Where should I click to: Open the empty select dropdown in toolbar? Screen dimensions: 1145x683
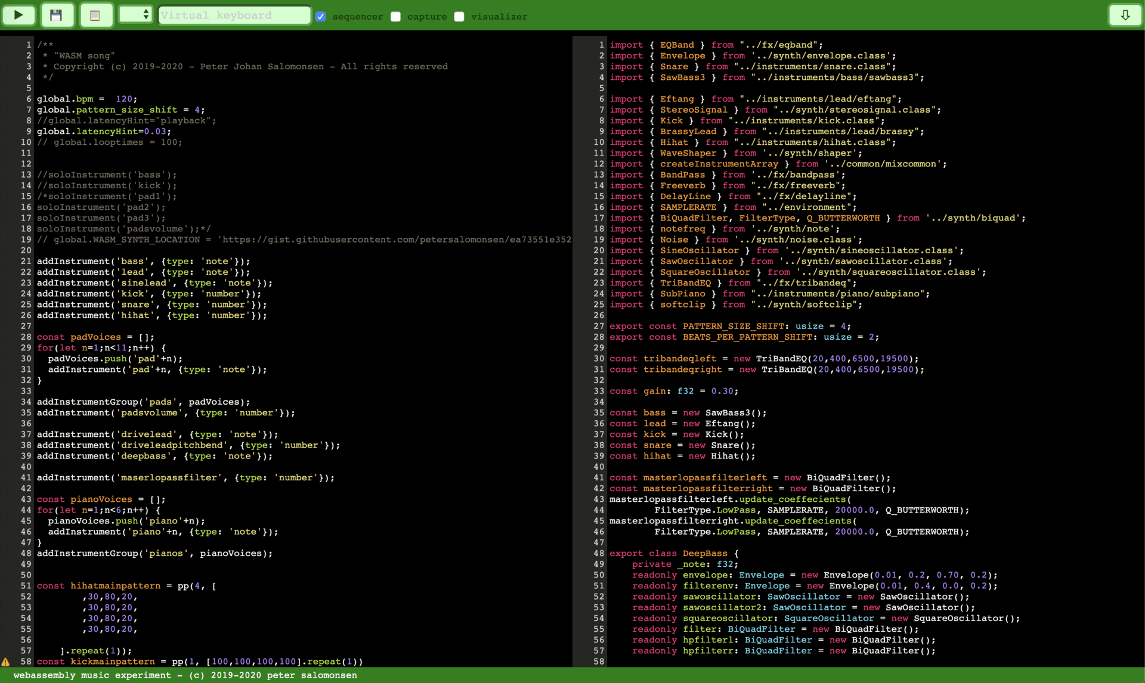point(135,14)
